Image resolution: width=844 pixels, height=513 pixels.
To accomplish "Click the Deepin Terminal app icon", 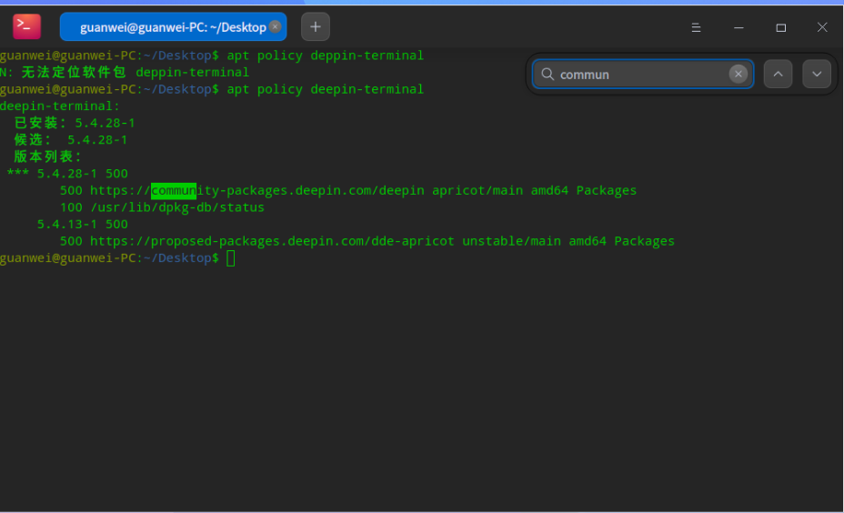I will tap(27, 26).
